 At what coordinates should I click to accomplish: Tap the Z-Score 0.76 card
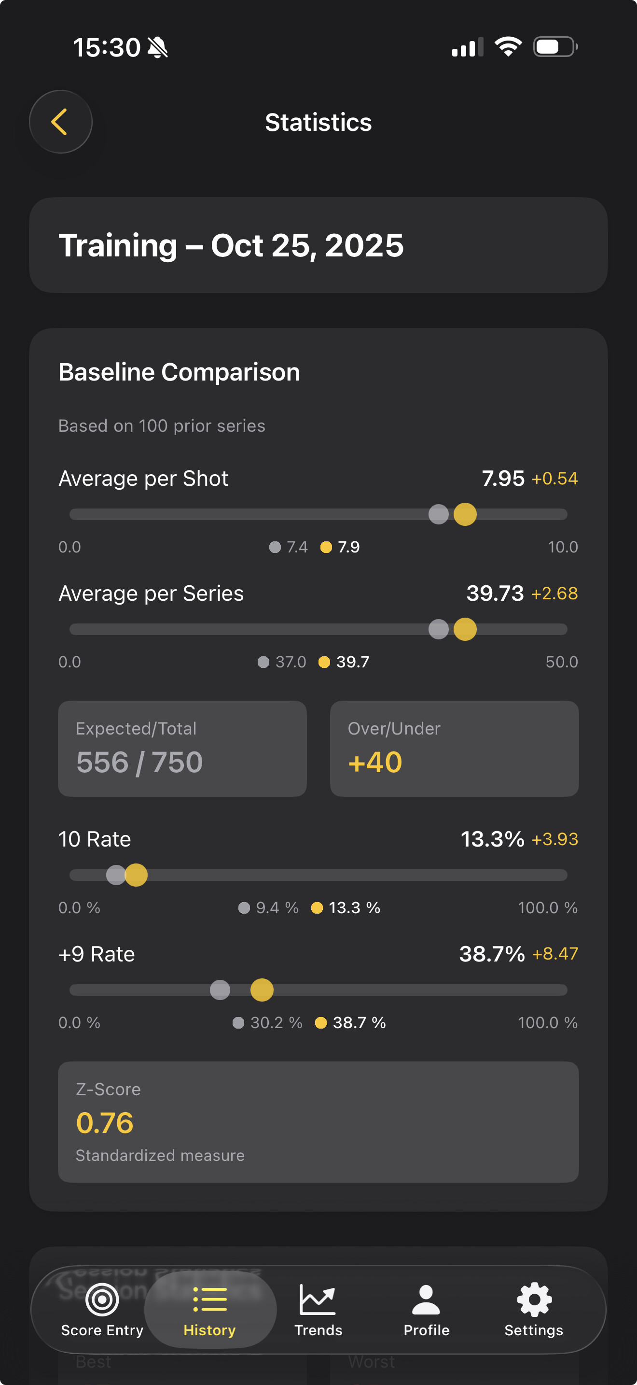click(x=318, y=1121)
